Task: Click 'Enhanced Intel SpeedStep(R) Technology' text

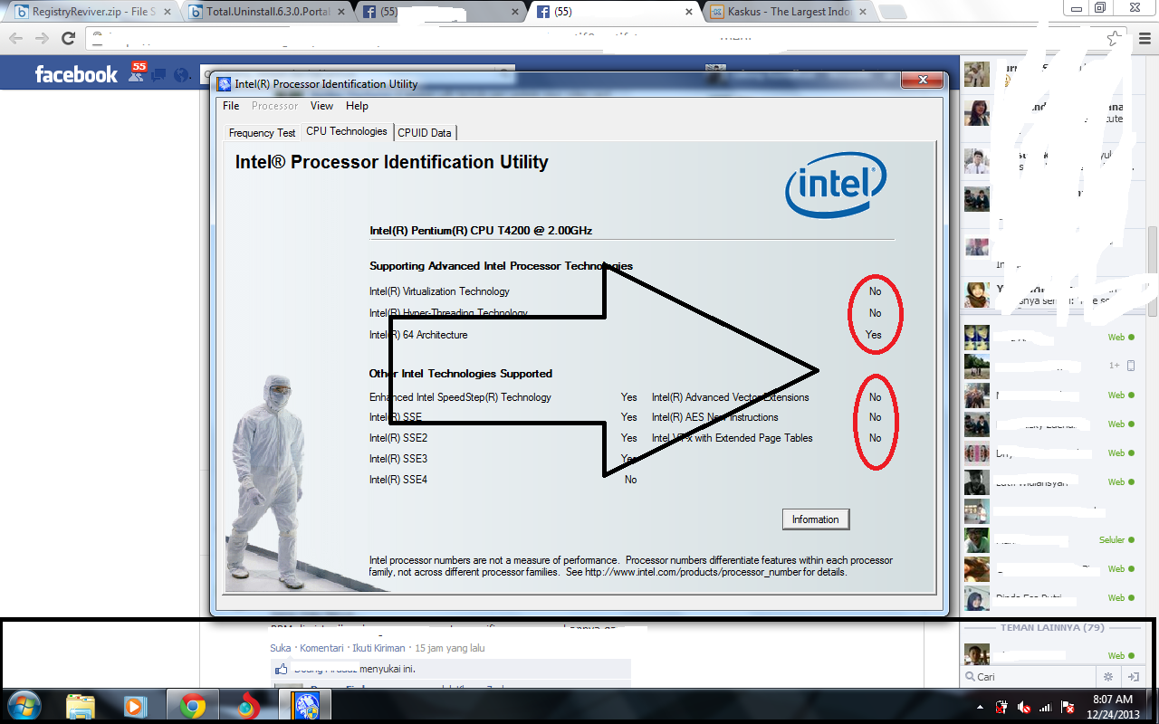Action: point(460,397)
